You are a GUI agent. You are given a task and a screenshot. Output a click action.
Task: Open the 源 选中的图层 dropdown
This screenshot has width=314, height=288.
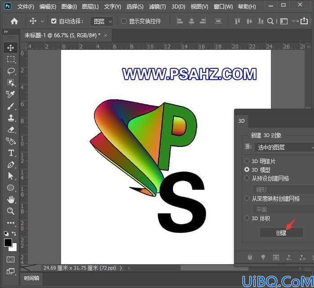284,147
